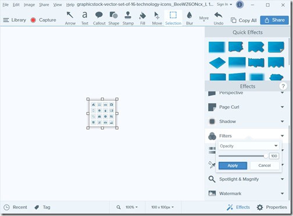Select the Blur tool
The height and width of the screenshot is (216, 293).
[190, 18]
